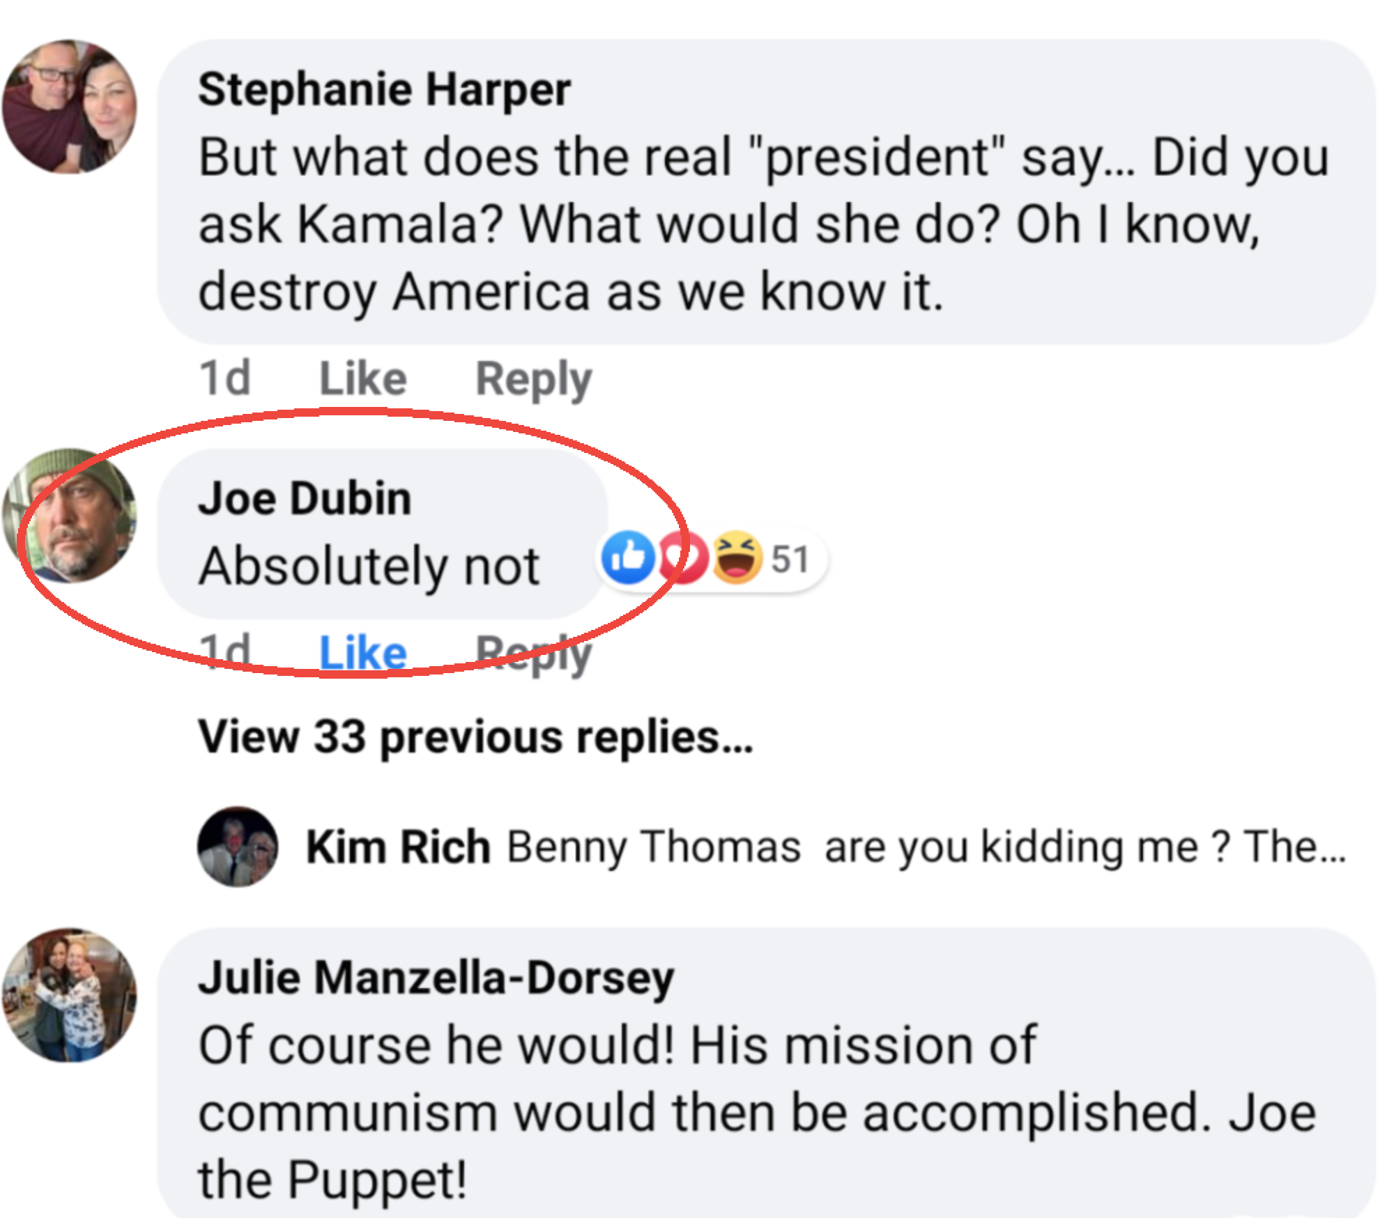Click the laughing face reaction icon
This screenshot has width=1380, height=1218.
(737, 557)
